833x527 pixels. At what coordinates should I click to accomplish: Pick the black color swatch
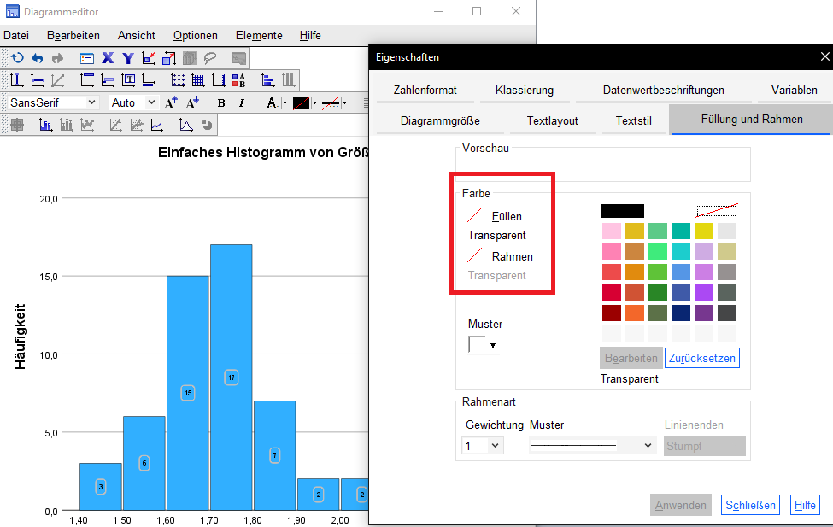[x=622, y=210]
